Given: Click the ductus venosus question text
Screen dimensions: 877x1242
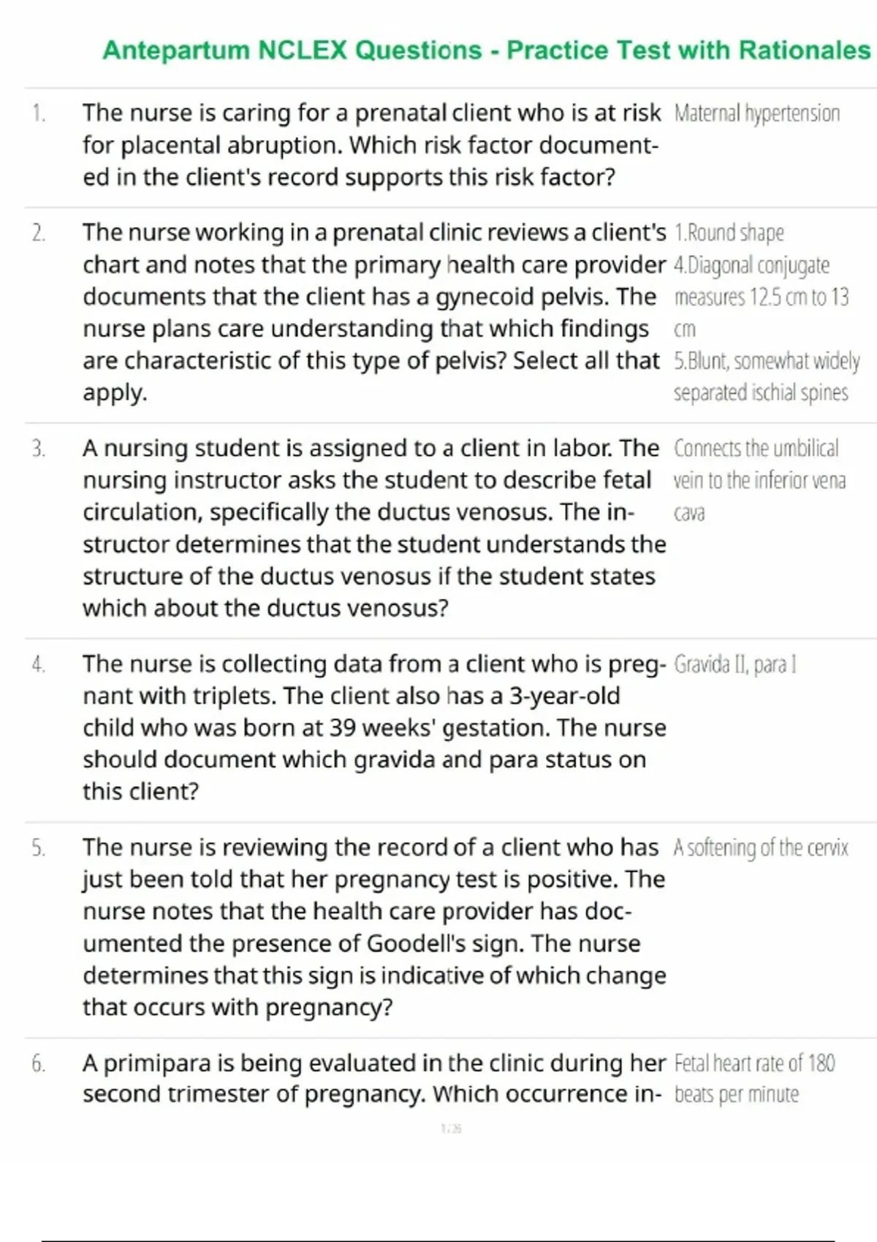Looking at the screenshot, I should tap(373, 527).
